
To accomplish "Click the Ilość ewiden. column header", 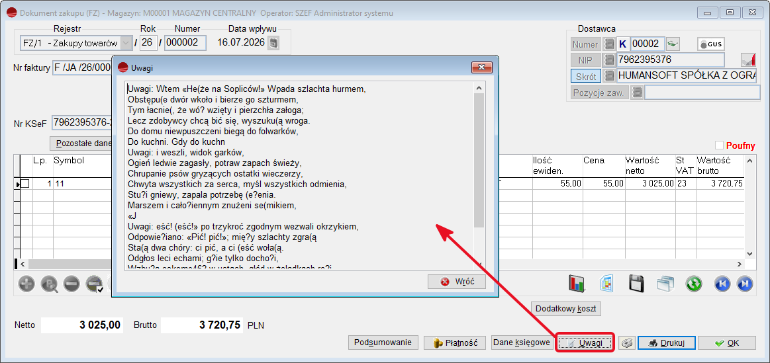I will (557, 166).
